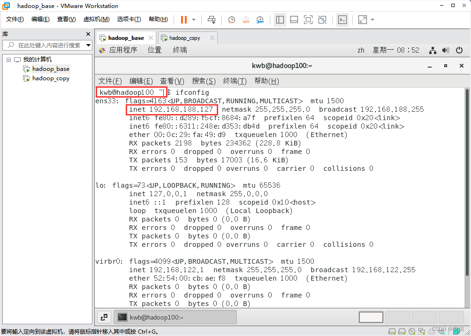Select the first workspace in switcher
The image size is (471, 336).
[371, 317]
